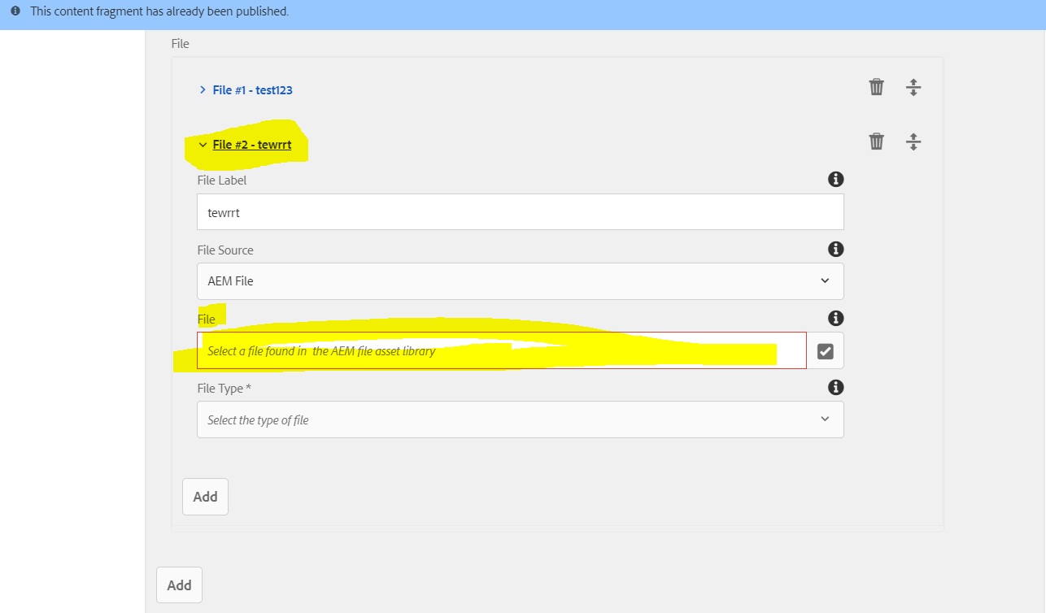Open the info tooltip for File Source
Screen dimensions: 1046x613
(835, 249)
